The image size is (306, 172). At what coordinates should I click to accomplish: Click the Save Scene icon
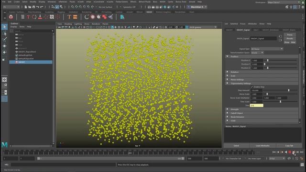[x=33, y=7]
